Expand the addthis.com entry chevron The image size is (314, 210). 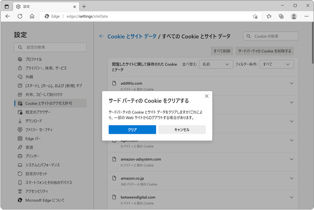coord(292,83)
